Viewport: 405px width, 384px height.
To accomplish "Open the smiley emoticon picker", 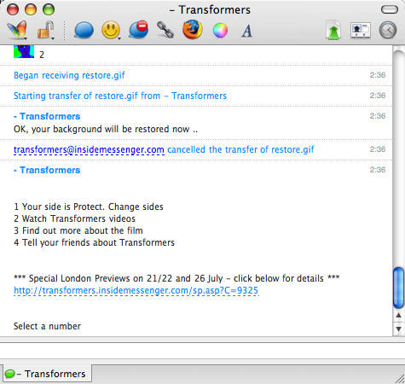I will tap(111, 30).
